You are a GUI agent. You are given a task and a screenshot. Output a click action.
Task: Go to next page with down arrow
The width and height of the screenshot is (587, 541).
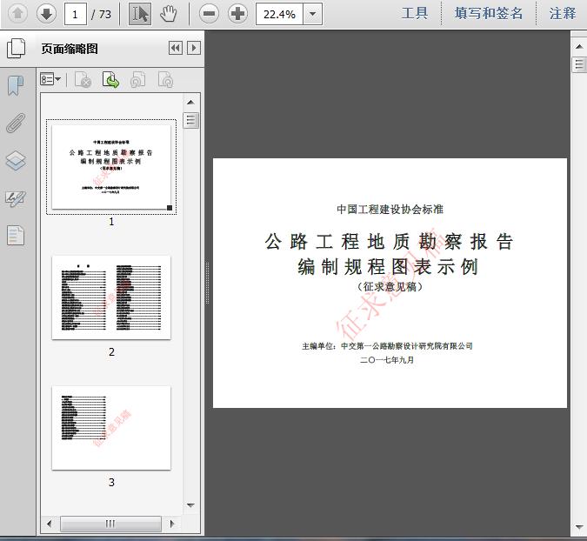click(x=46, y=14)
